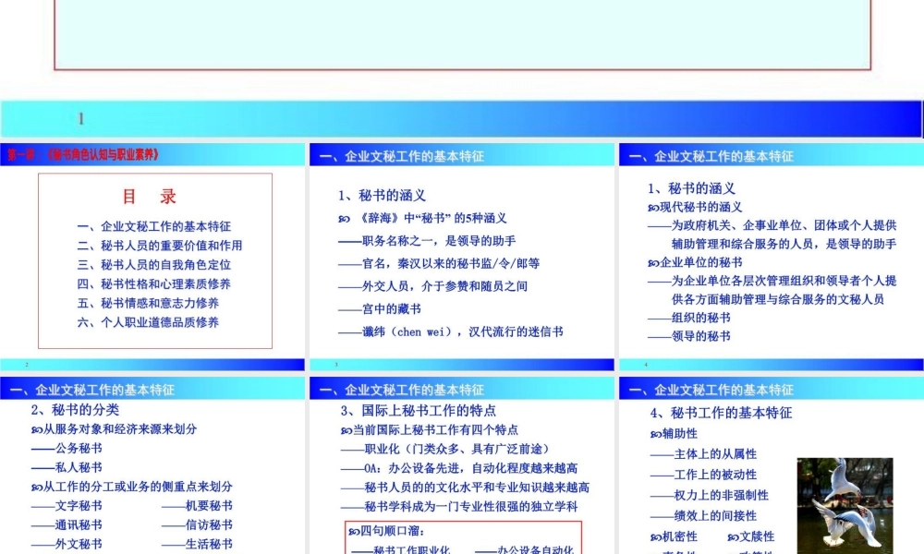
Task: Click contents entry 二、秘书人员的重要价值和作用
Action: [x=160, y=246]
